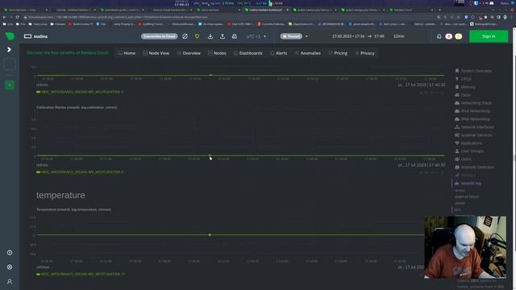Switch to the Home tab
Viewport: 516px width, 290px height.
127,53
